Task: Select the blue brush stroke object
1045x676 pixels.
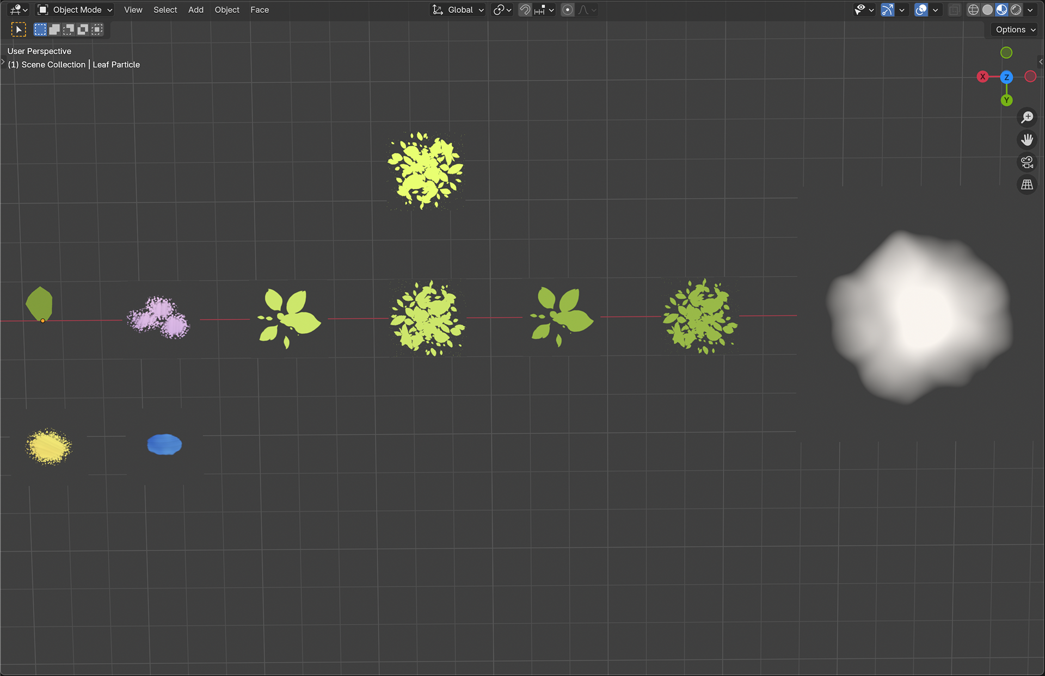Action: [x=164, y=444]
